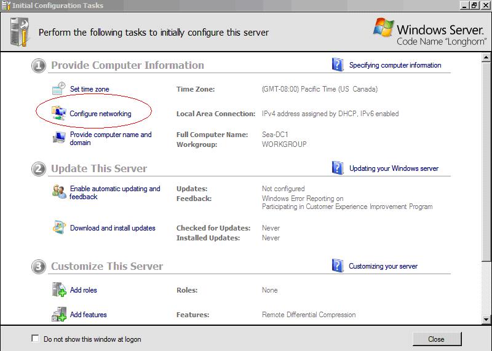Click the Configure networking computer icon
492x351 pixels.
pos(59,114)
